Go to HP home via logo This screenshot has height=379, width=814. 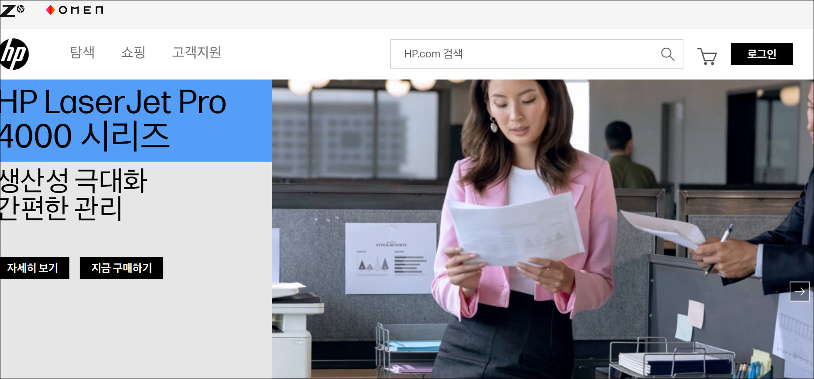click(x=14, y=54)
